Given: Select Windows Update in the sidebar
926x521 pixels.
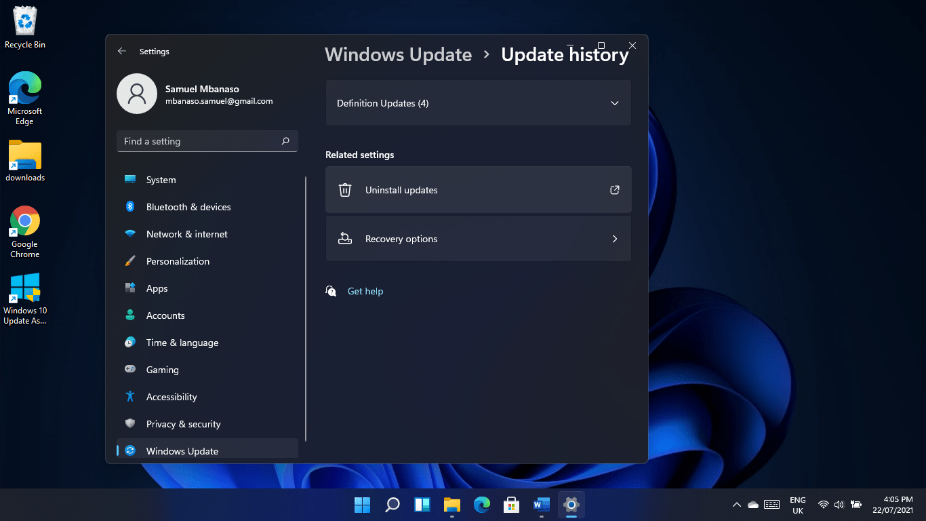Looking at the screenshot, I should [182, 450].
